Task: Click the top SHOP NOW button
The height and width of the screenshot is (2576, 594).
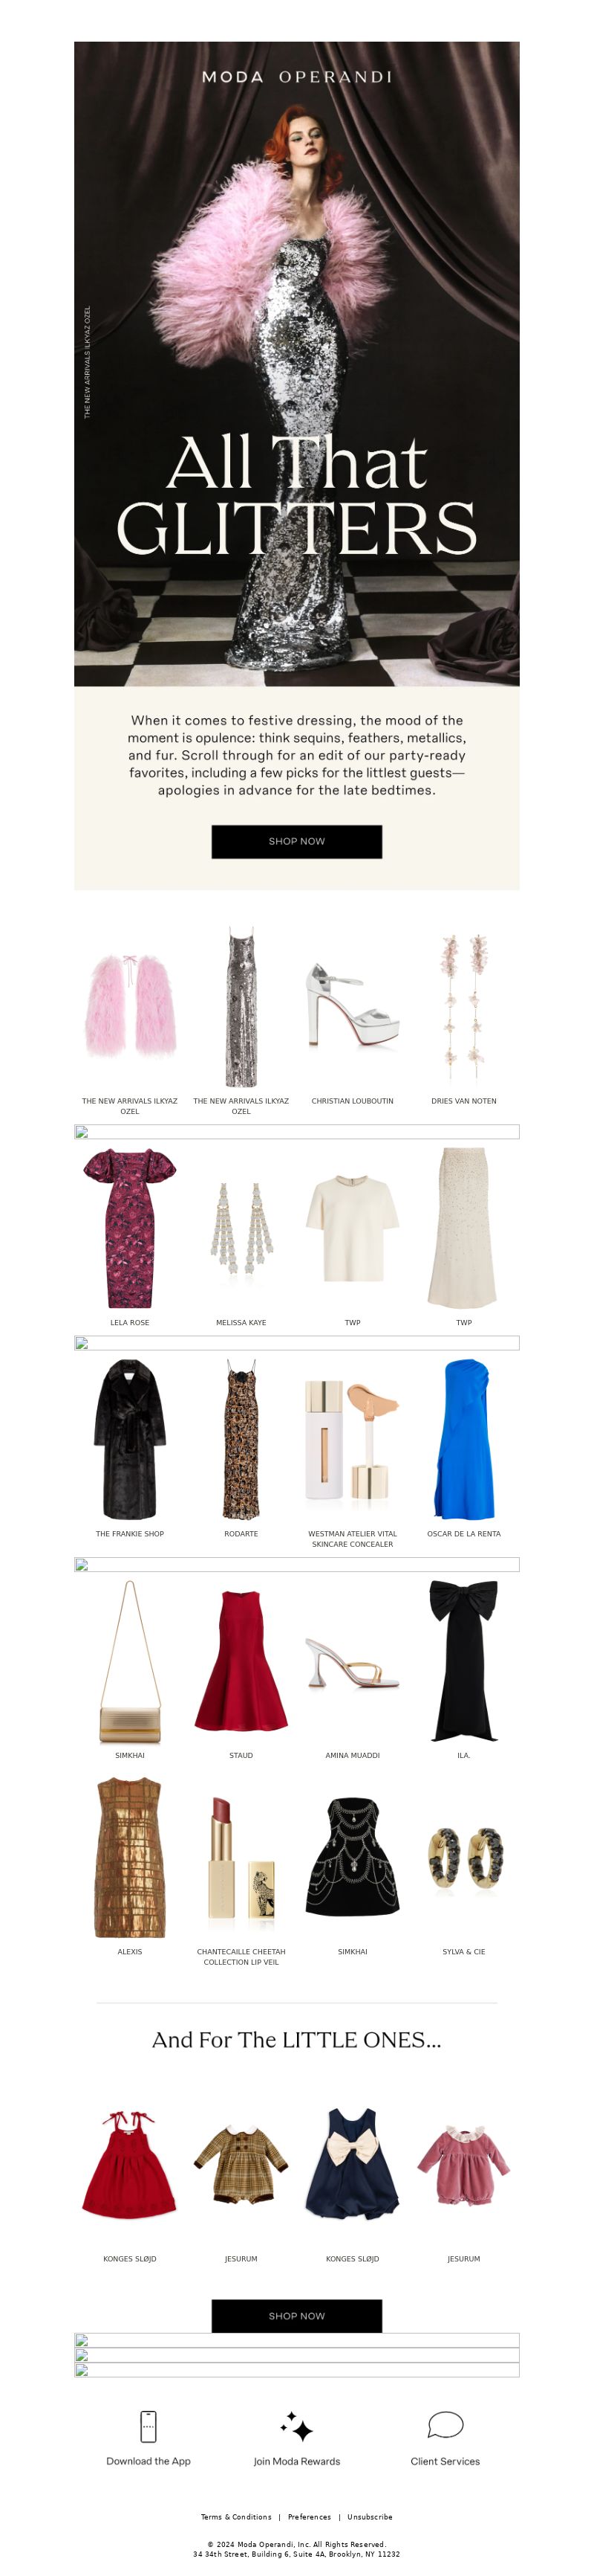Action: [x=296, y=841]
